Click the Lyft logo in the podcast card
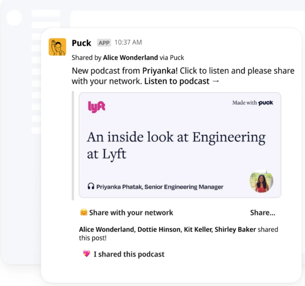The width and height of the screenshot is (305, 286). point(97,107)
